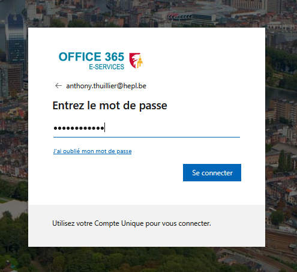Screen dimensions: 297x272
Task: Click the red HEPL shield logo
Action: click(136, 61)
